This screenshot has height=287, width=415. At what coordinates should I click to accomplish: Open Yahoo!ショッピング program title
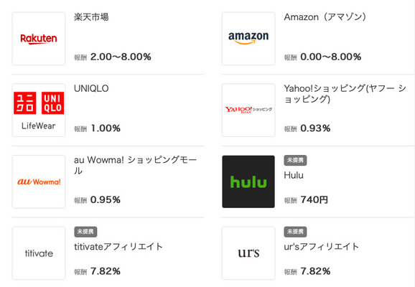pyautogui.click(x=345, y=94)
